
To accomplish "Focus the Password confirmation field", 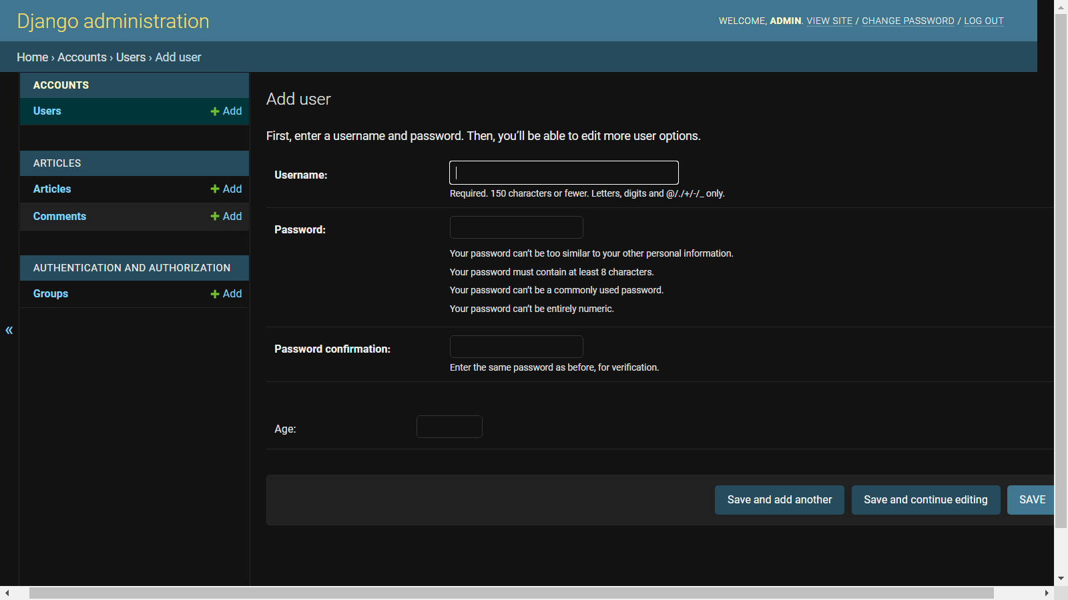I will (517, 347).
